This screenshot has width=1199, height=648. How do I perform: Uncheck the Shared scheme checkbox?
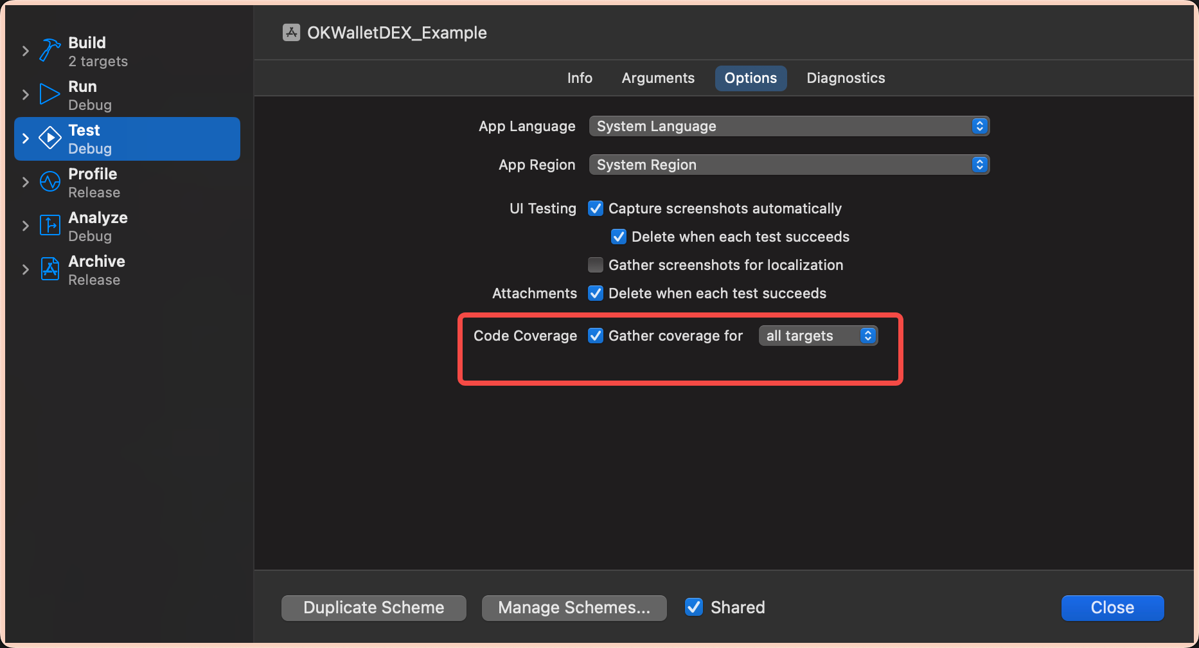pos(694,607)
